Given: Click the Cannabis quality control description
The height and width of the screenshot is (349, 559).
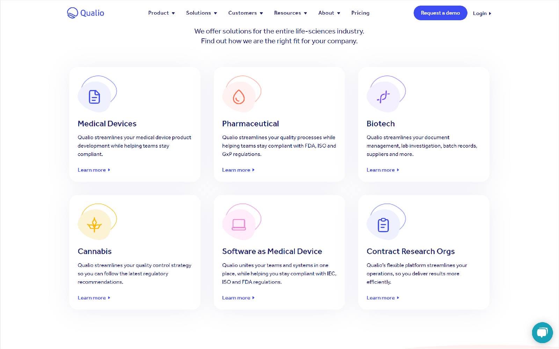Looking at the screenshot, I should 135,274.
